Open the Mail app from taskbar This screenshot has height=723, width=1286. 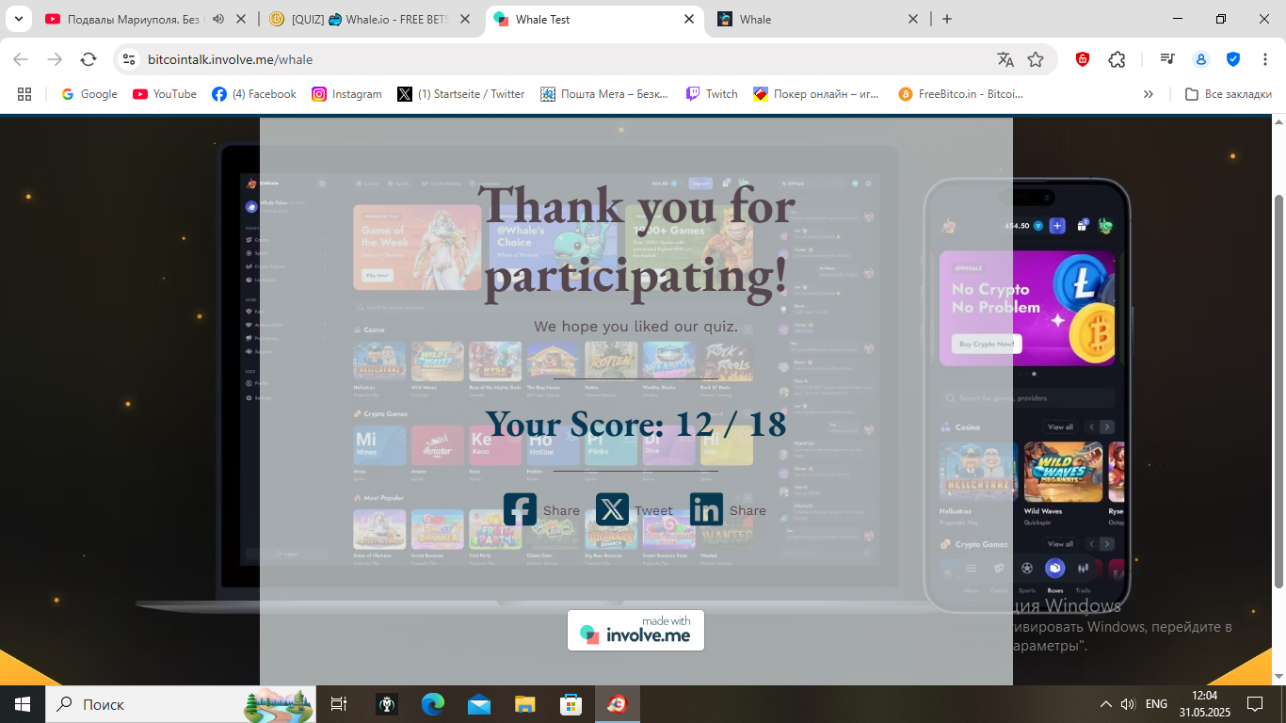coord(479,704)
